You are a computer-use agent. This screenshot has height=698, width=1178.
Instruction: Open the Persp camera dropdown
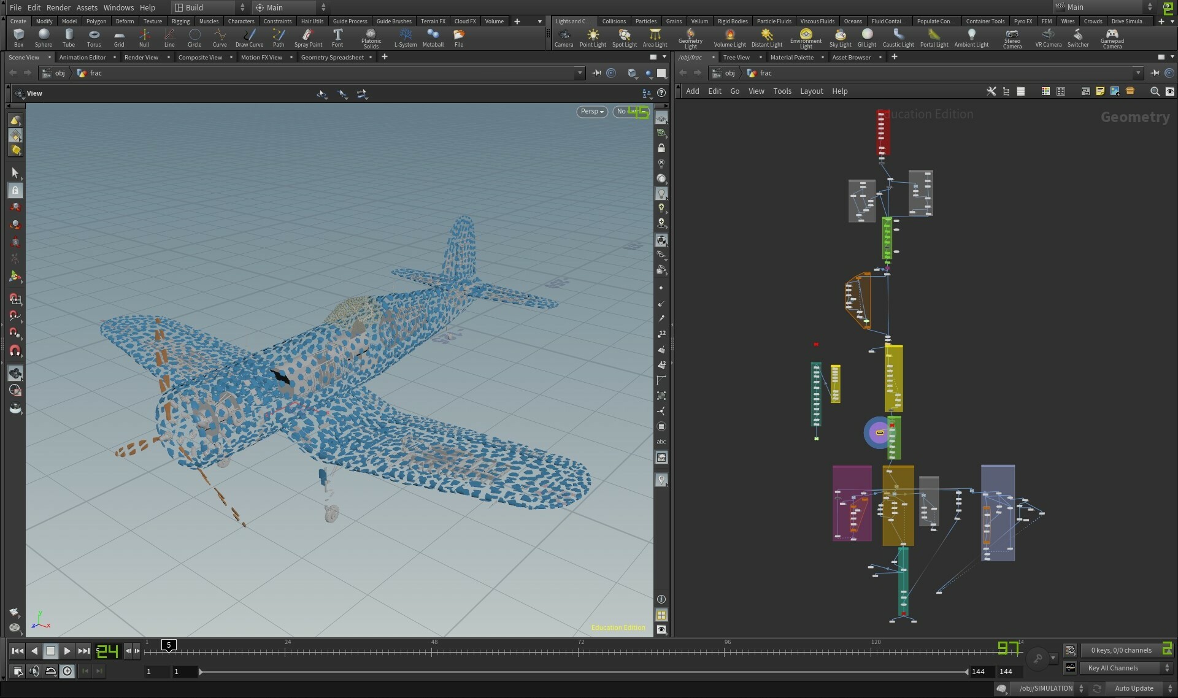coord(592,111)
